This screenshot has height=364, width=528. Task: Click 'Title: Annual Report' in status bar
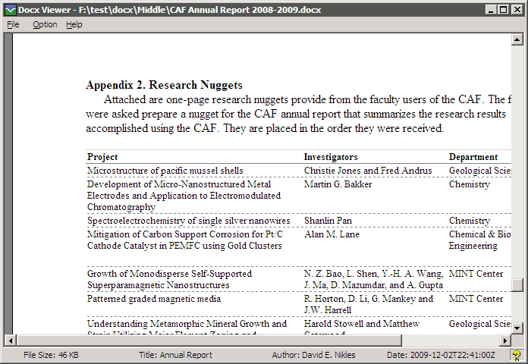coord(175,355)
